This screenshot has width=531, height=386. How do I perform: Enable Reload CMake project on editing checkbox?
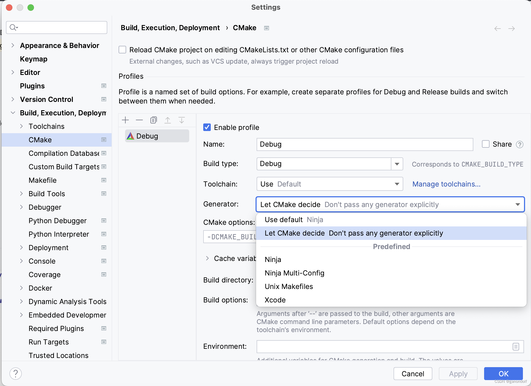[x=122, y=50]
